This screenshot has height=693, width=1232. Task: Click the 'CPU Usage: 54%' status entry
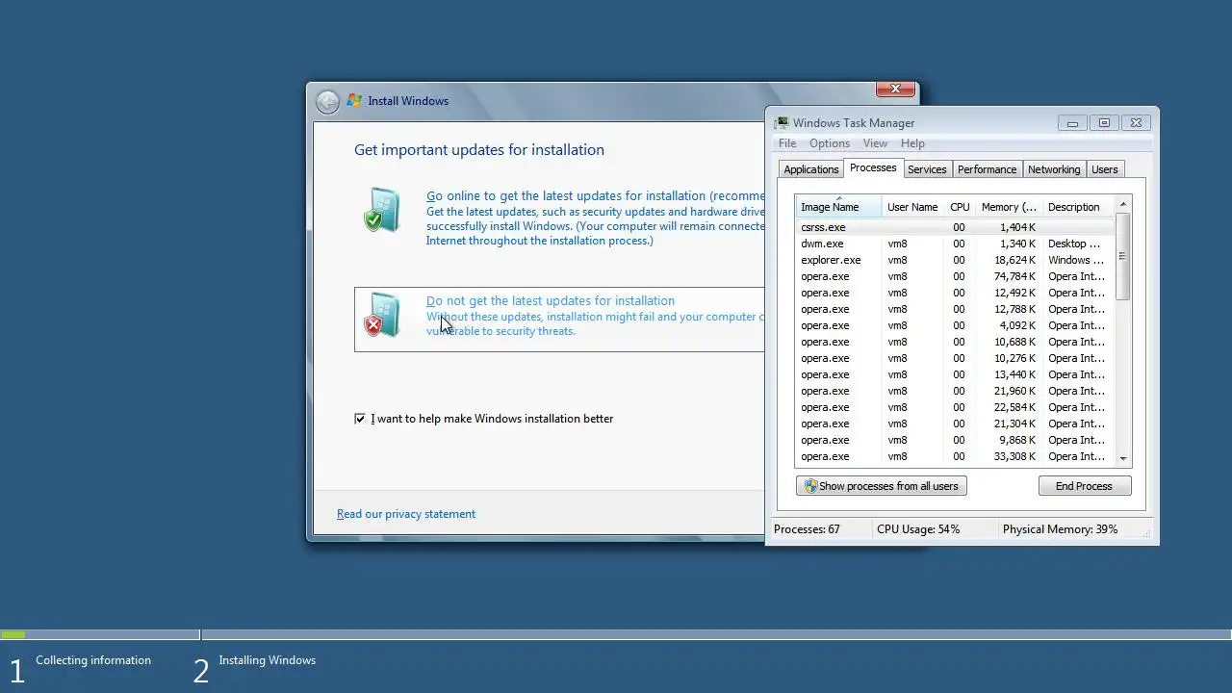(x=918, y=529)
